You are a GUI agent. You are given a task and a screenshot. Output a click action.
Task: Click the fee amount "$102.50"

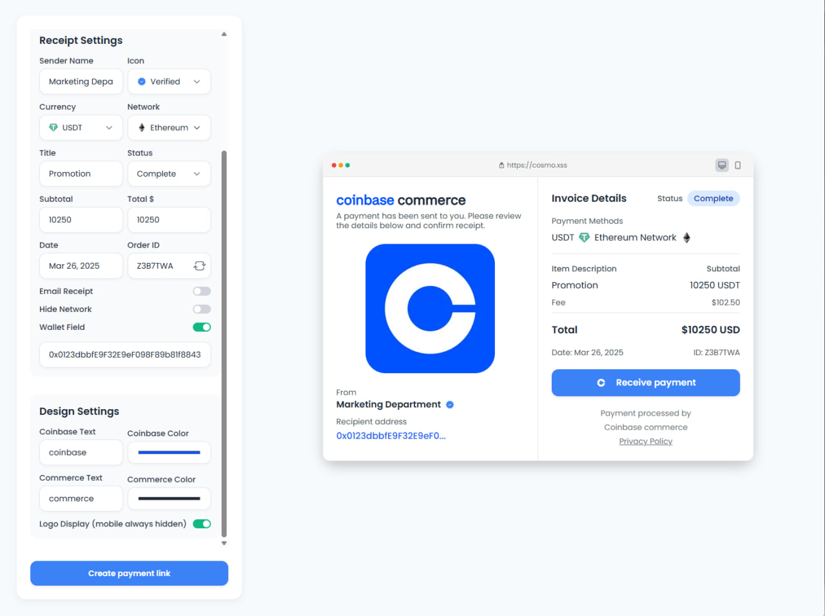pyautogui.click(x=726, y=303)
